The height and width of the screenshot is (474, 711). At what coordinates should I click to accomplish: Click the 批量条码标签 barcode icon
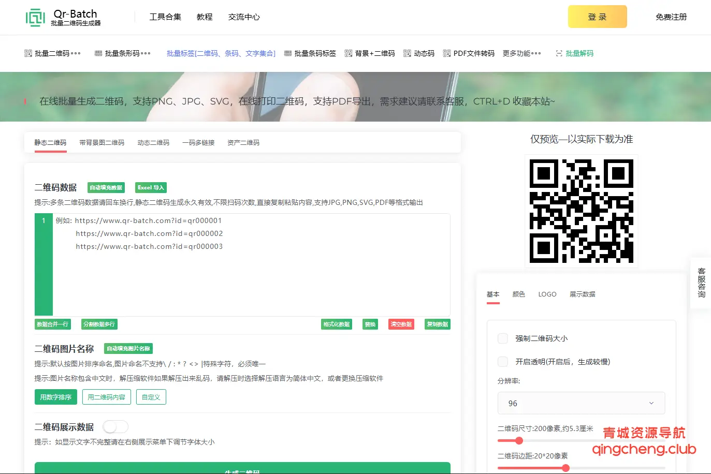pyautogui.click(x=288, y=53)
